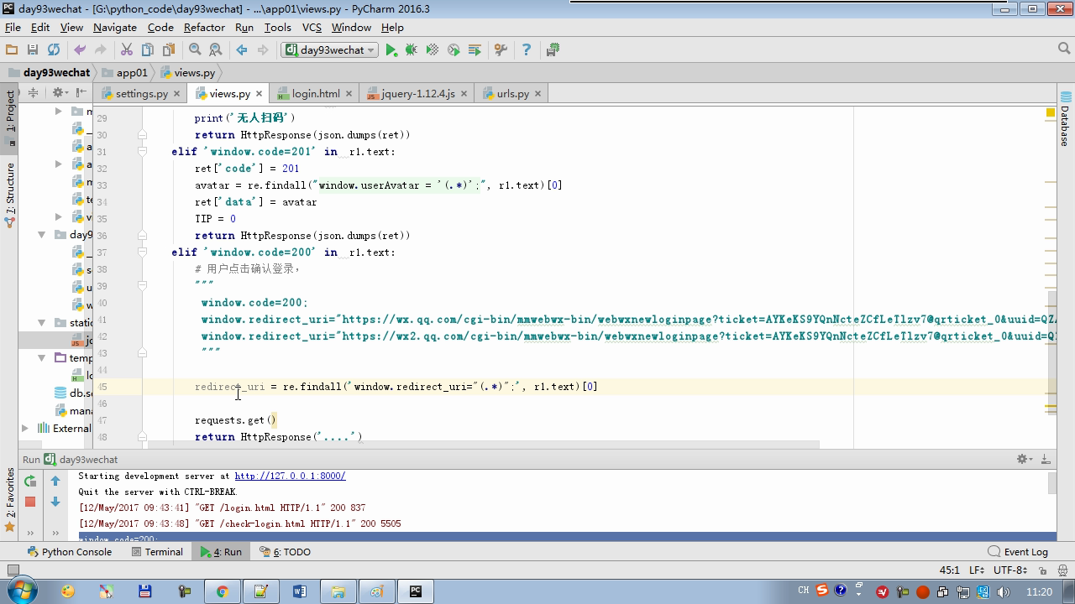Open the Refactor menu

pyautogui.click(x=204, y=27)
